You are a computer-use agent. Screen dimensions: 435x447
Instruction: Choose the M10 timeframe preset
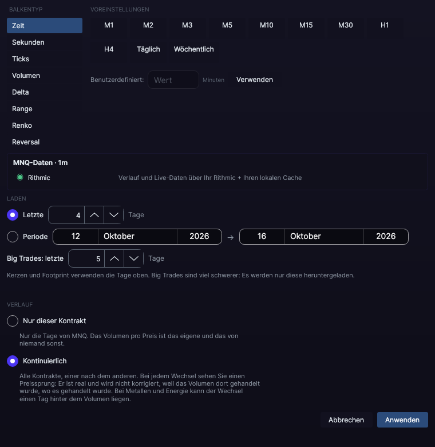(x=267, y=25)
